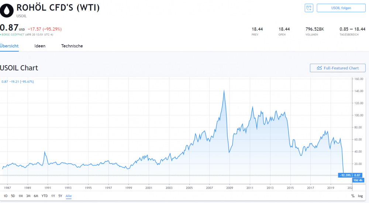Screen dimensions: 369x203
Task: Click the chart icon in Full-Featured Chart
Action: click(319, 68)
